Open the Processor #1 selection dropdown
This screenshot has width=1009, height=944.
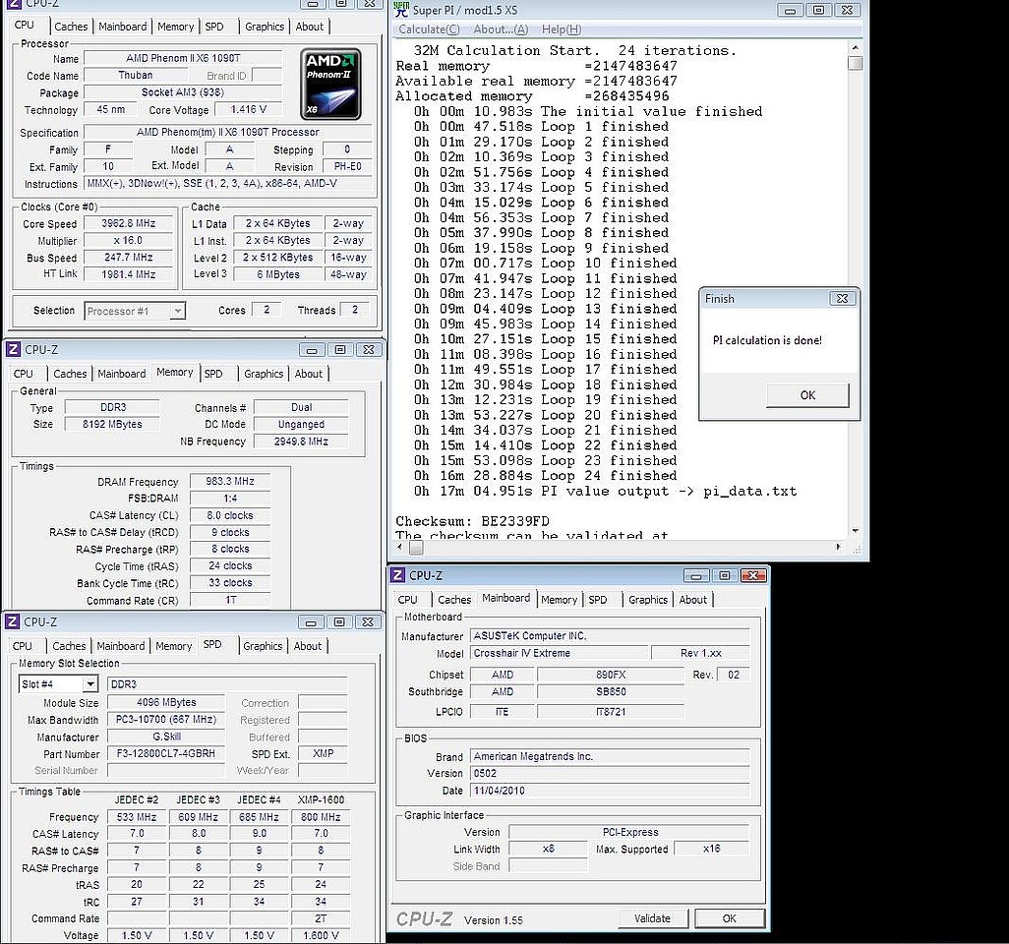tap(178, 311)
